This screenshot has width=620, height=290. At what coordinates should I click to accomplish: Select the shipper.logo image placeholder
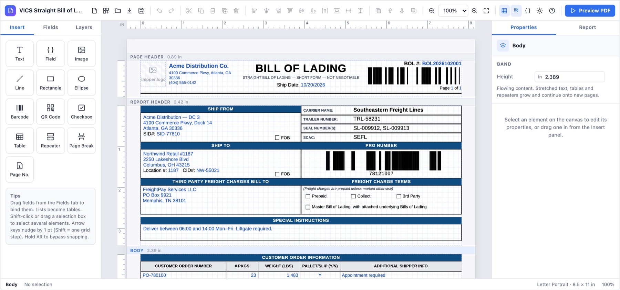pyautogui.click(x=153, y=74)
